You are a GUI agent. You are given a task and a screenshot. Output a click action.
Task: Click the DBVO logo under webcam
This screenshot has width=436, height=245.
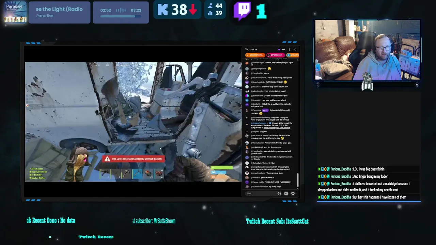pos(367,82)
